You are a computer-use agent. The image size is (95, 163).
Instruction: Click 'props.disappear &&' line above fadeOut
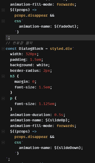pos(34,16)
